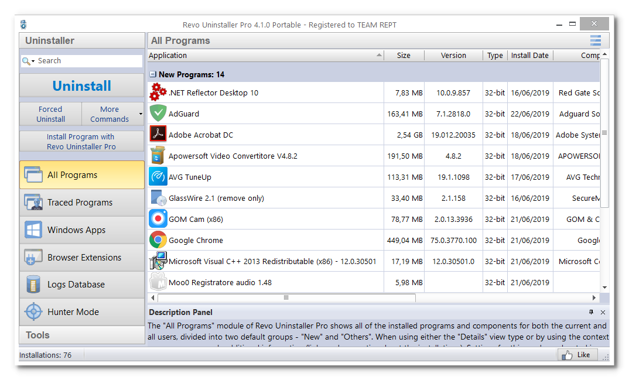Image resolution: width=629 pixels, height=380 pixels.
Task: Click GlassWire 2.1 (remove only) name
Action: (216, 198)
